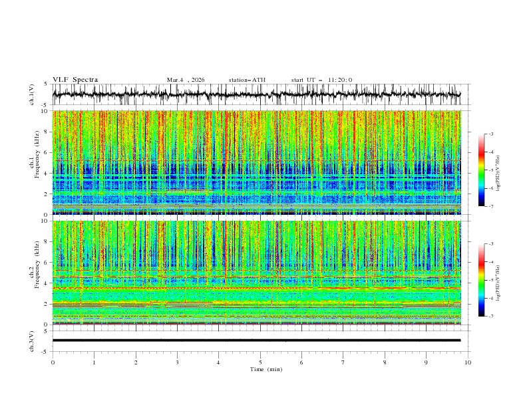Click the "station=ATH" header label

[x=247, y=80]
